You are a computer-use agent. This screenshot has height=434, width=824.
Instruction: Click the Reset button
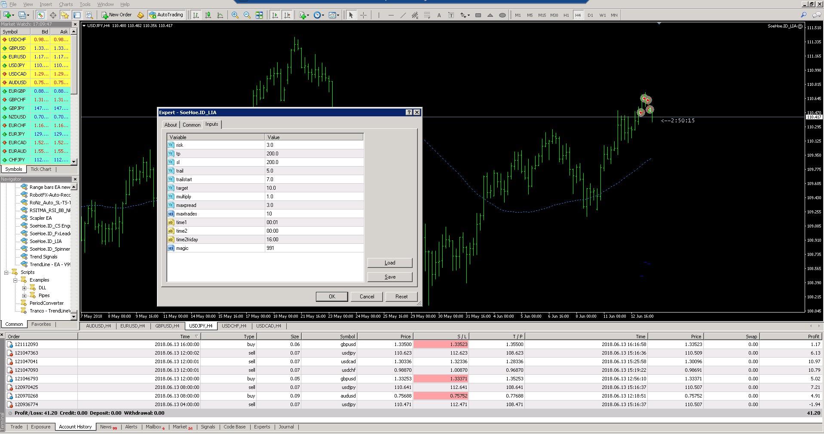[x=401, y=297]
